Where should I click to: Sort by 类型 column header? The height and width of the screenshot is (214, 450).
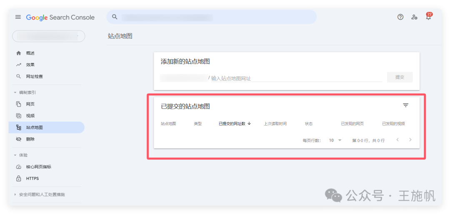click(198, 124)
